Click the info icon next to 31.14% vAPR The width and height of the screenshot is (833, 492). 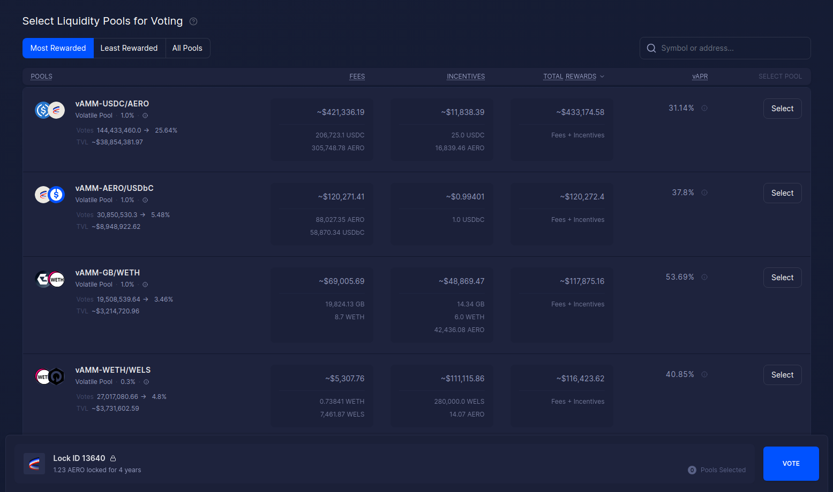tap(704, 108)
